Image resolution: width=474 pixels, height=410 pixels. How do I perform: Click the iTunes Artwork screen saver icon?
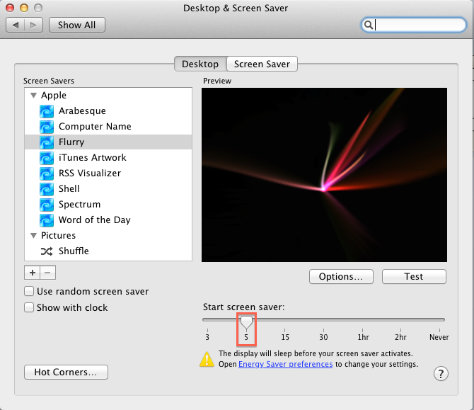47,158
